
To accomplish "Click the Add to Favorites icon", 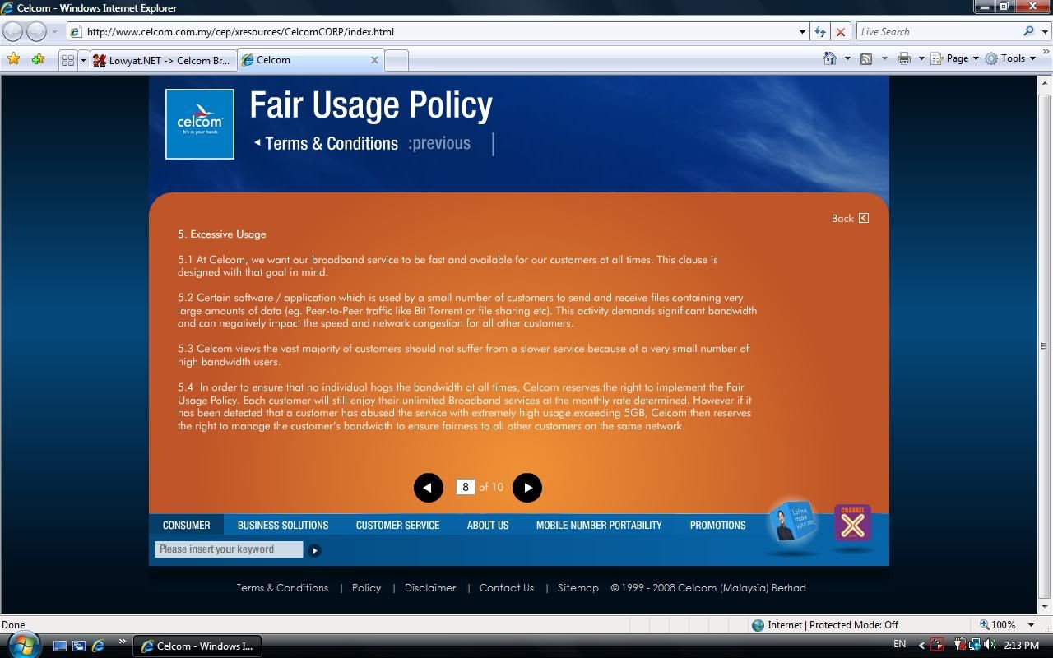I will coord(38,59).
